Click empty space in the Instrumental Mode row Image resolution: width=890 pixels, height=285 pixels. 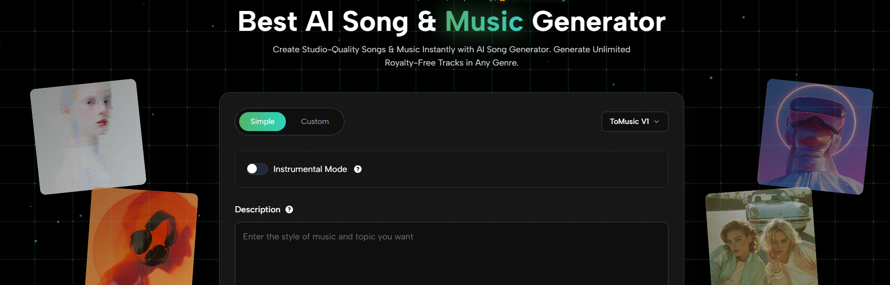[515, 169]
